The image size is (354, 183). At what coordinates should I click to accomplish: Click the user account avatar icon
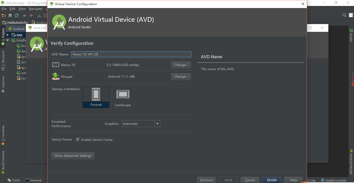[x=351, y=15]
